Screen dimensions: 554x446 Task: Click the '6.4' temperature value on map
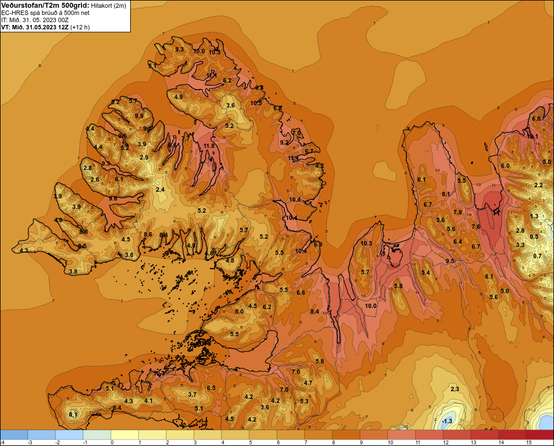click(458, 242)
